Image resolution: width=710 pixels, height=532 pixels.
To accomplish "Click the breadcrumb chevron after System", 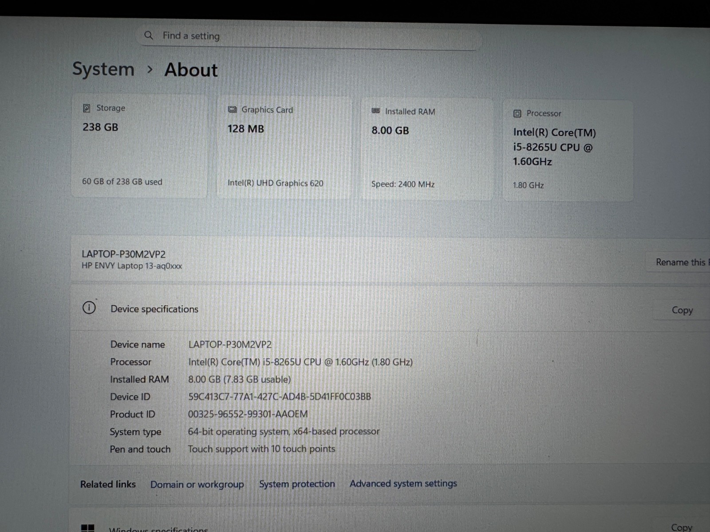I will click(150, 70).
